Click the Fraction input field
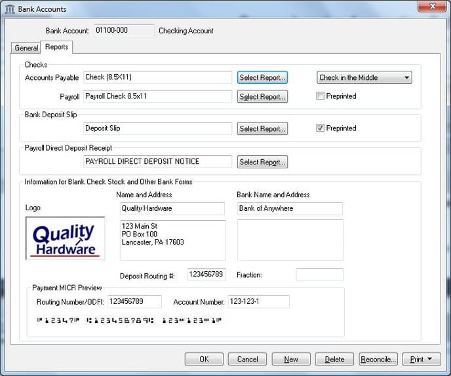451x376 pixels. (x=319, y=275)
